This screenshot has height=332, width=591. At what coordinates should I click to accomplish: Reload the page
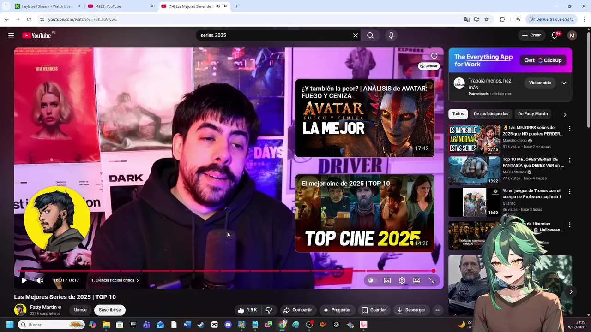(29, 19)
